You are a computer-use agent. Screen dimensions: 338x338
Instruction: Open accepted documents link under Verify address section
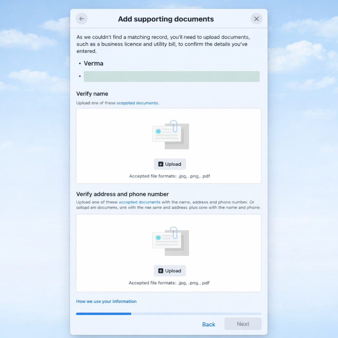[x=140, y=202]
